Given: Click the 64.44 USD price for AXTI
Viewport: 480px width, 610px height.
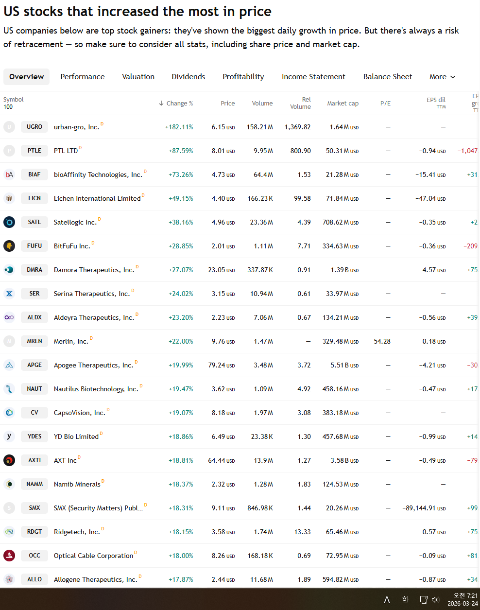Looking at the screenshot, I should (x=222, y=460).
